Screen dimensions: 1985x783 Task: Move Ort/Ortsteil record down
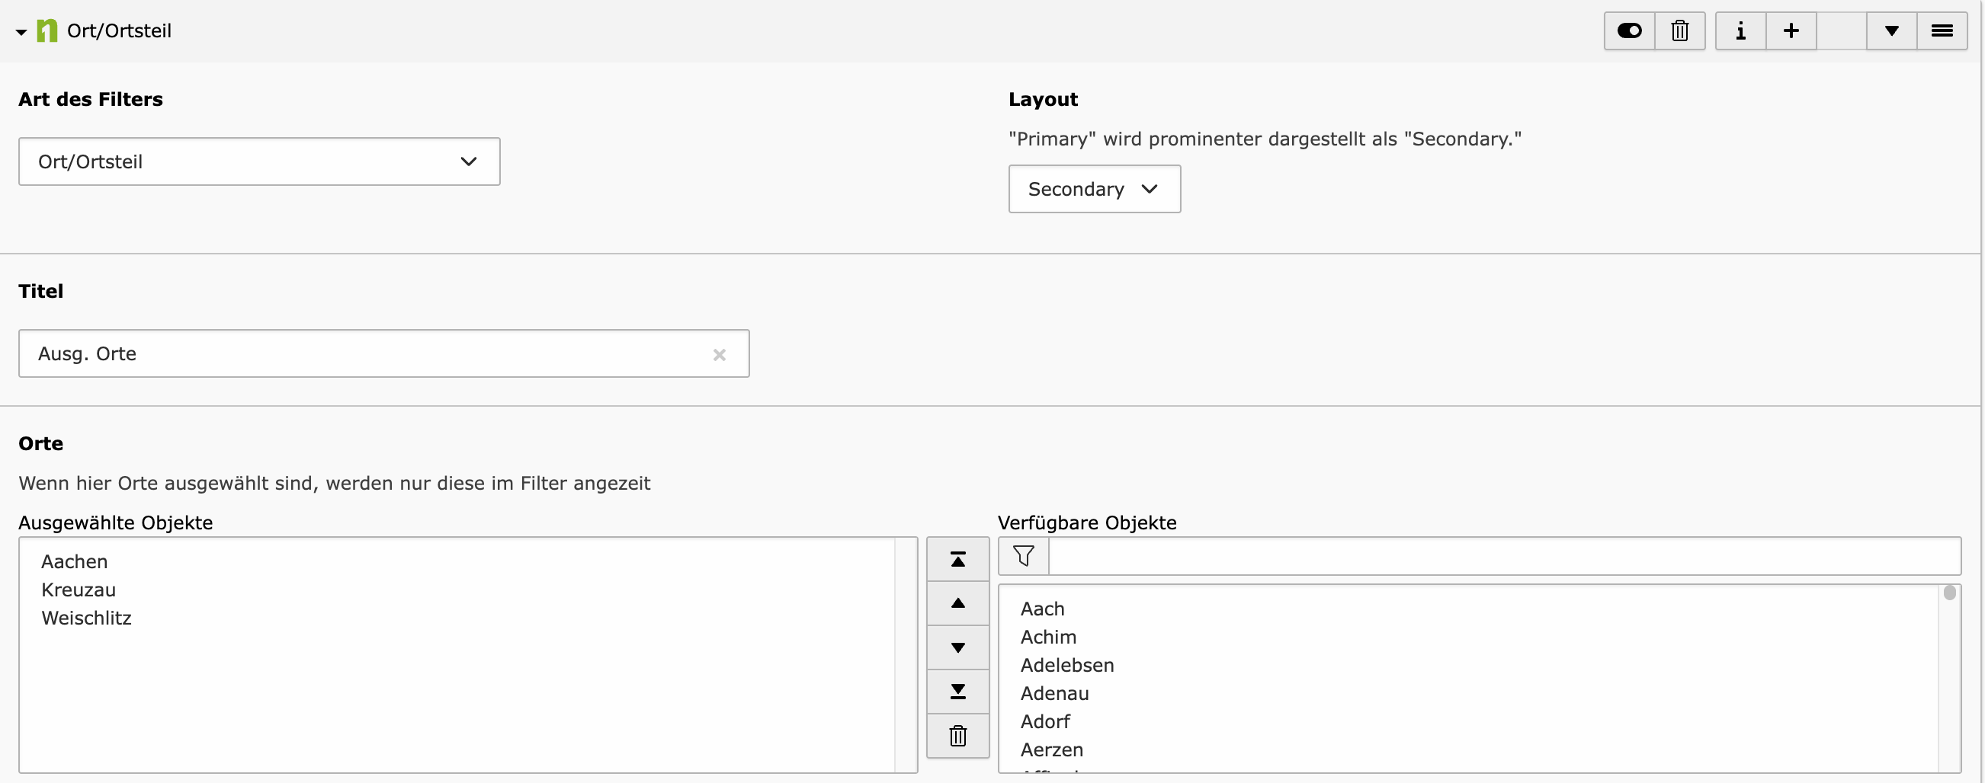[x=1891, y=30]
